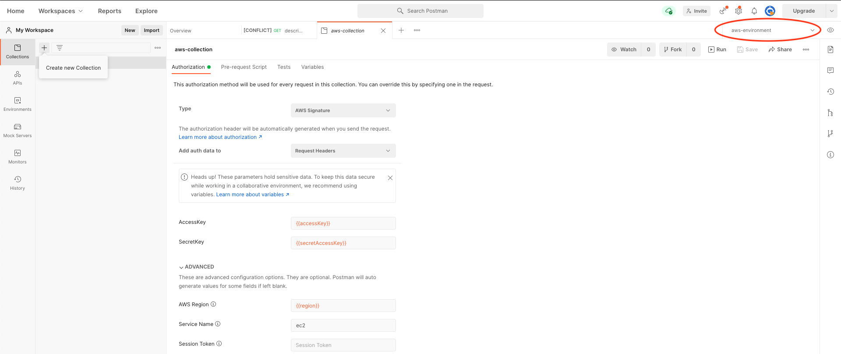The height and width of the screenshot is (354, 841).
Task: Click the AccessKey input field
Action: coord(343,223)
